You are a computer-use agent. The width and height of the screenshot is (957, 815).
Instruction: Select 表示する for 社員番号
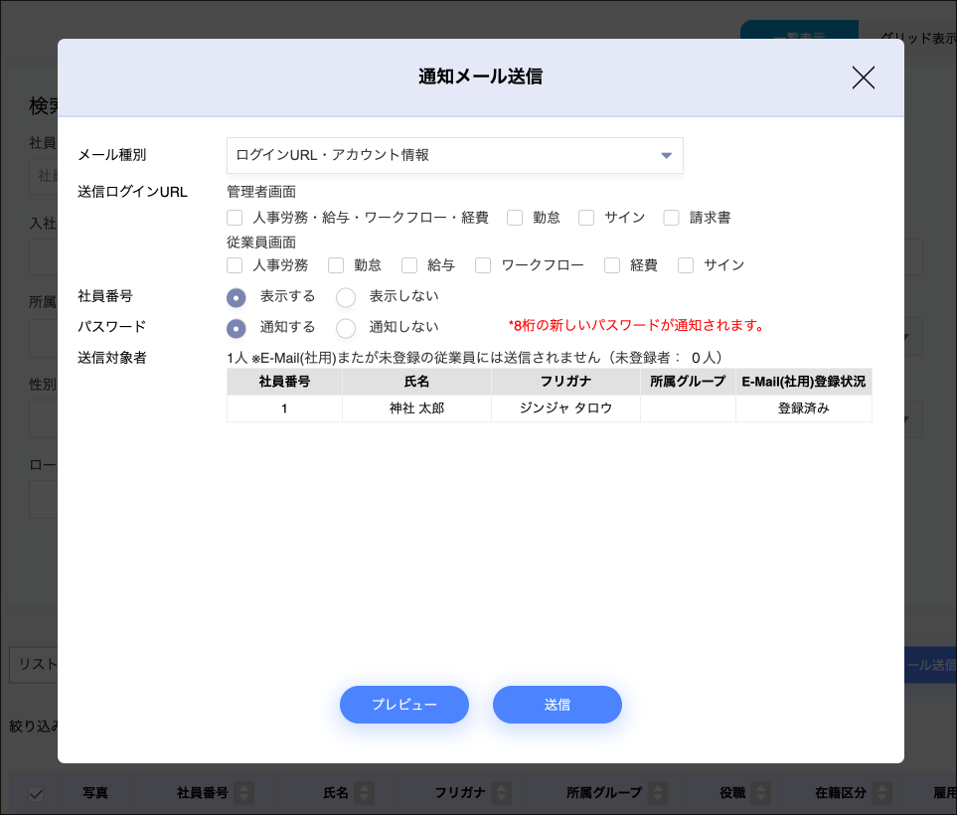click(237, 297)
